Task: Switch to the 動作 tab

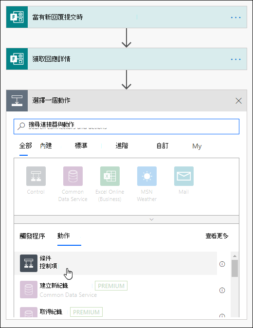Action: point(64,236)
